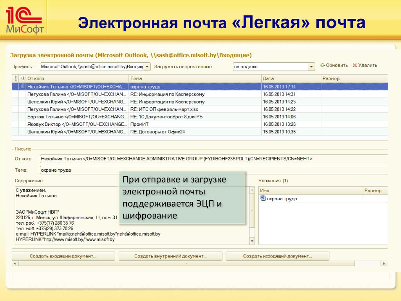Click the 'ЗАО "МиСофт НВП"' signature line

tap(37, 212)
